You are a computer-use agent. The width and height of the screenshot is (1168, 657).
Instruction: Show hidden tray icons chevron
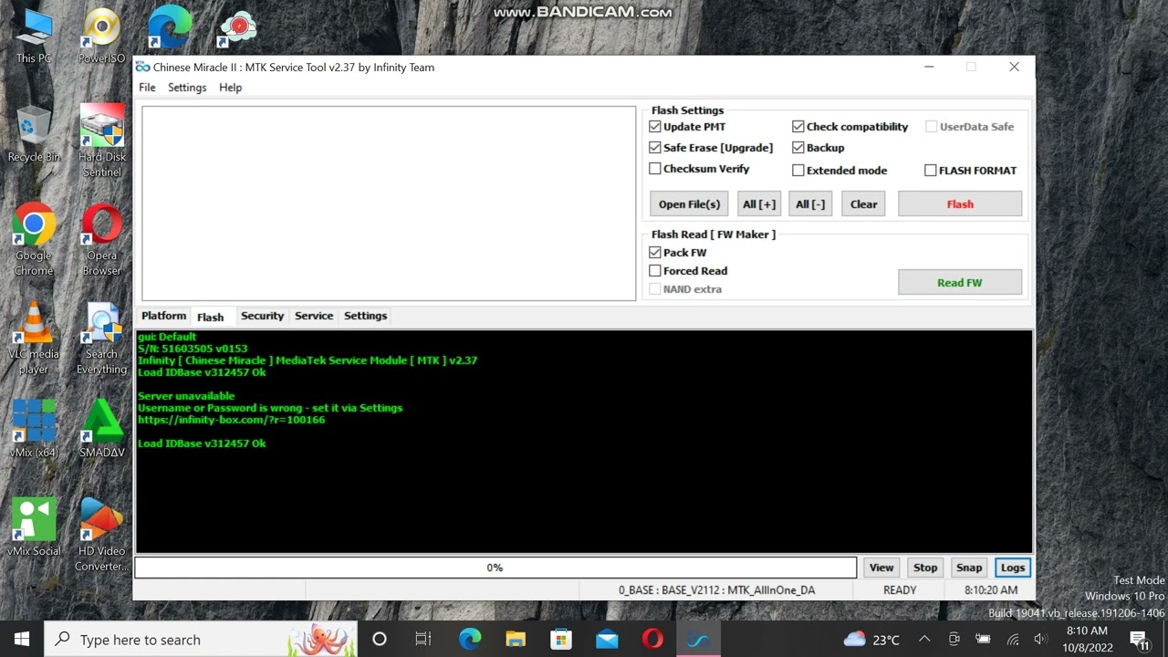click(x=924, y=639)
